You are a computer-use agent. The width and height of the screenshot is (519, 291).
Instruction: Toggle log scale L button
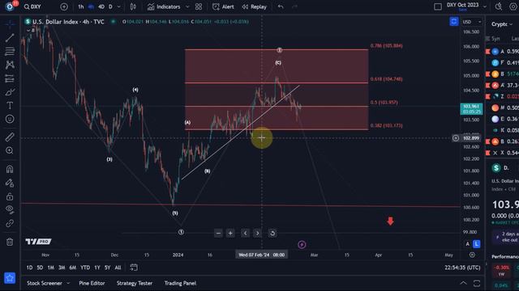click(476, 244)
